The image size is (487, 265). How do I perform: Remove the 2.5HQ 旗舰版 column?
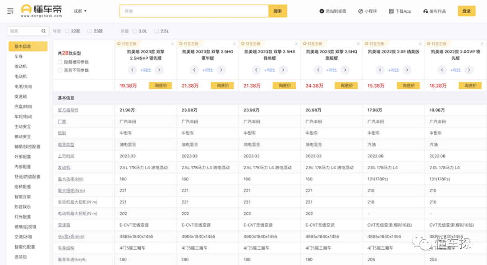358,44
